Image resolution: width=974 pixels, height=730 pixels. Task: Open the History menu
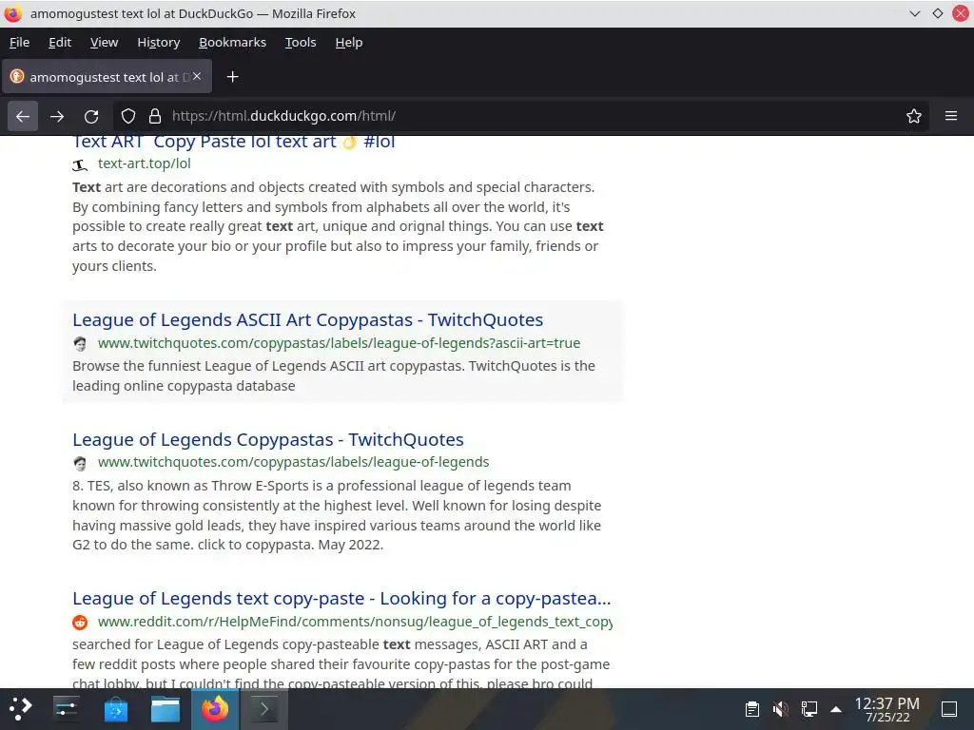pyautogui.click(x=159, y=42)
